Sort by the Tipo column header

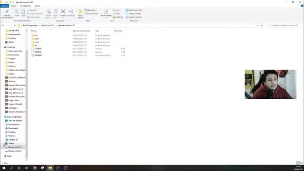(97, 31)
